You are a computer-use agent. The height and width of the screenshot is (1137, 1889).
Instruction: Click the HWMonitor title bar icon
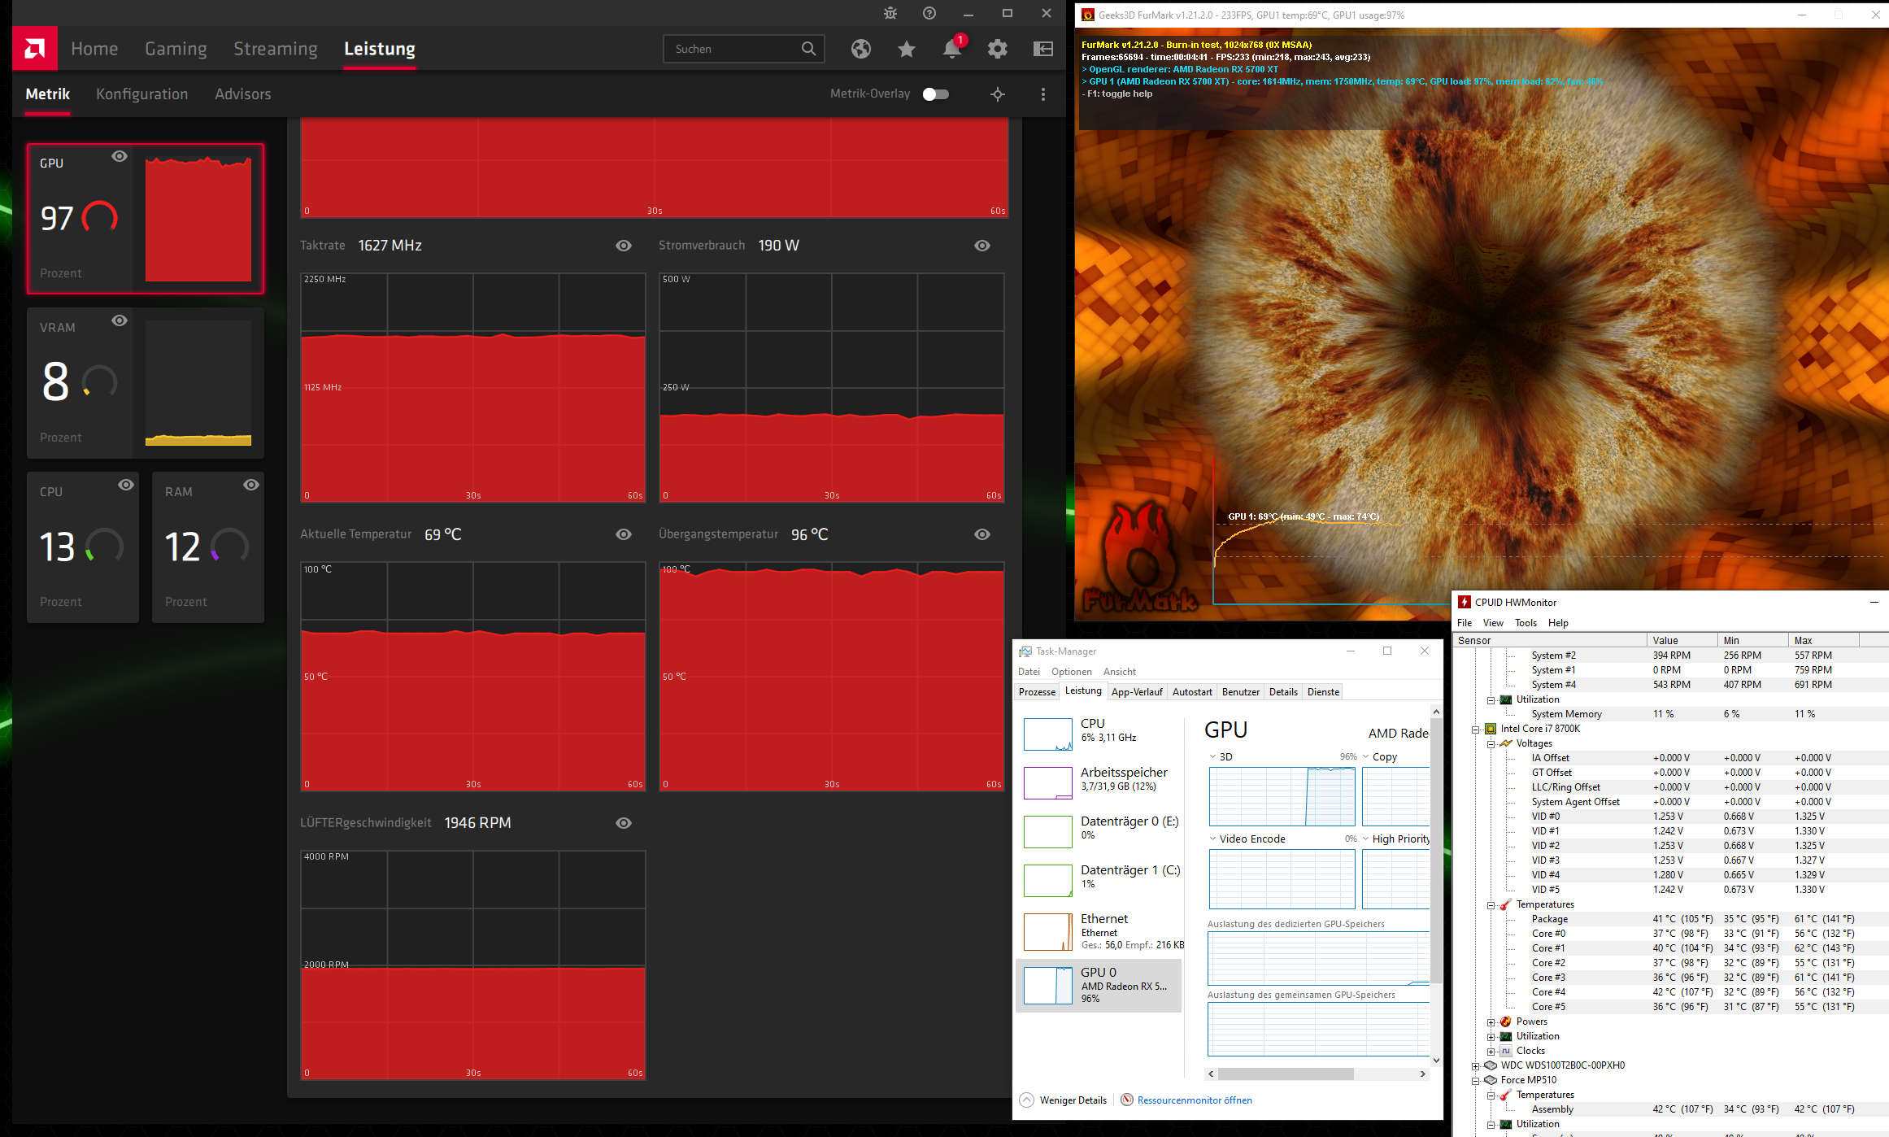1465,602
